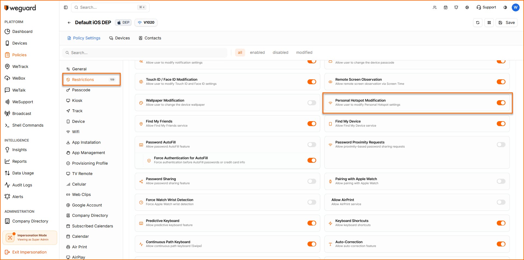Click the back arrow beside Default iOS DEP
Screen dimensions: 524x260
click(x=69, y=23)
